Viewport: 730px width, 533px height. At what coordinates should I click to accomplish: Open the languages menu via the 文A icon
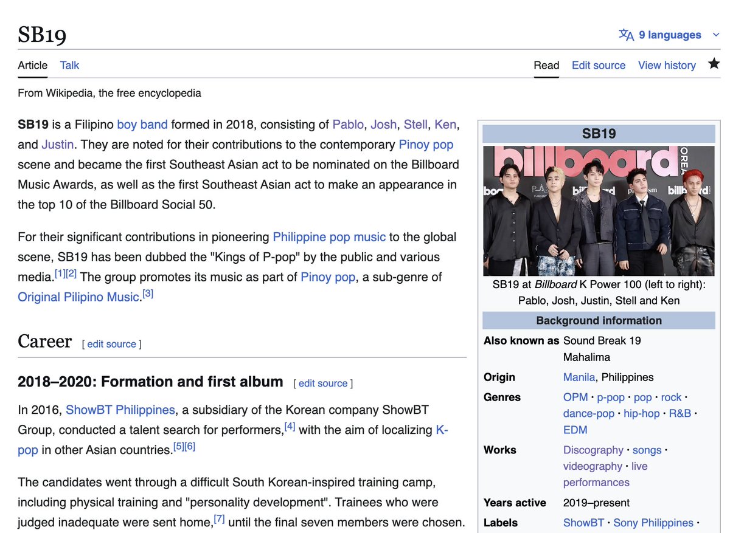(625, 35)
